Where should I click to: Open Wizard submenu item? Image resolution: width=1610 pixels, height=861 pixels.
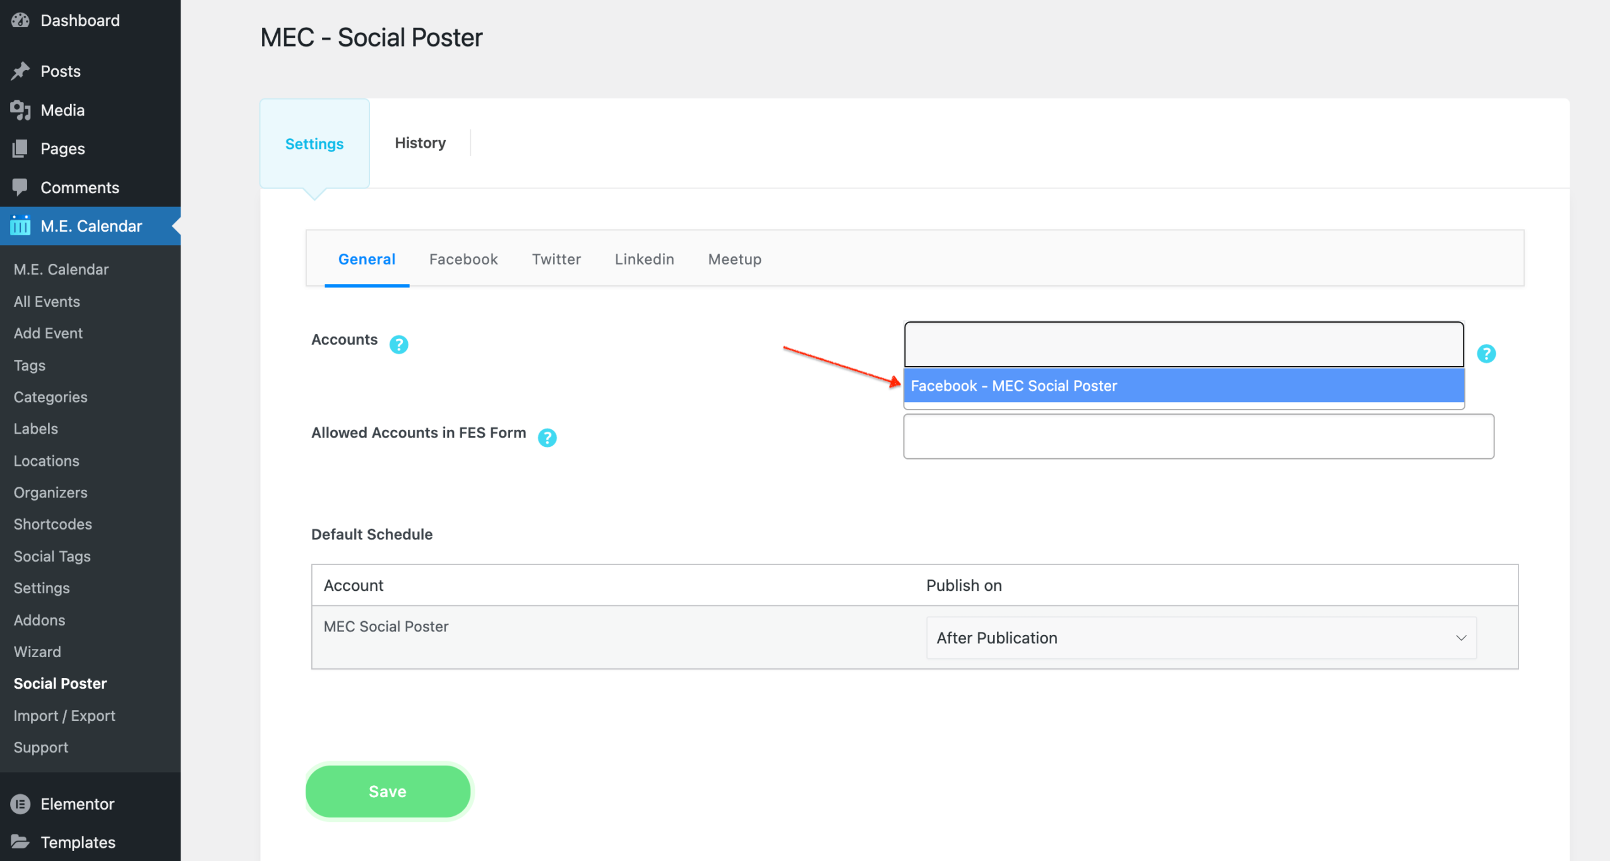37,651
